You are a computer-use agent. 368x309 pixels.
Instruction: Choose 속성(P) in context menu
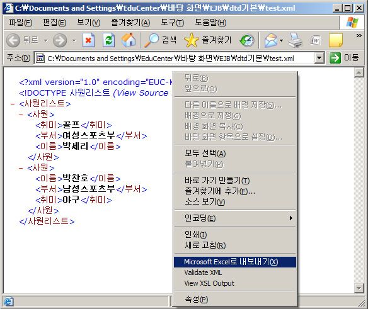click(235, 300)
